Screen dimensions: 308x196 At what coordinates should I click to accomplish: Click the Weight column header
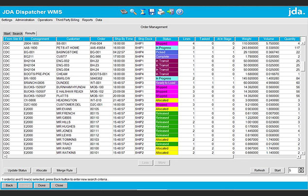(246, 39)
